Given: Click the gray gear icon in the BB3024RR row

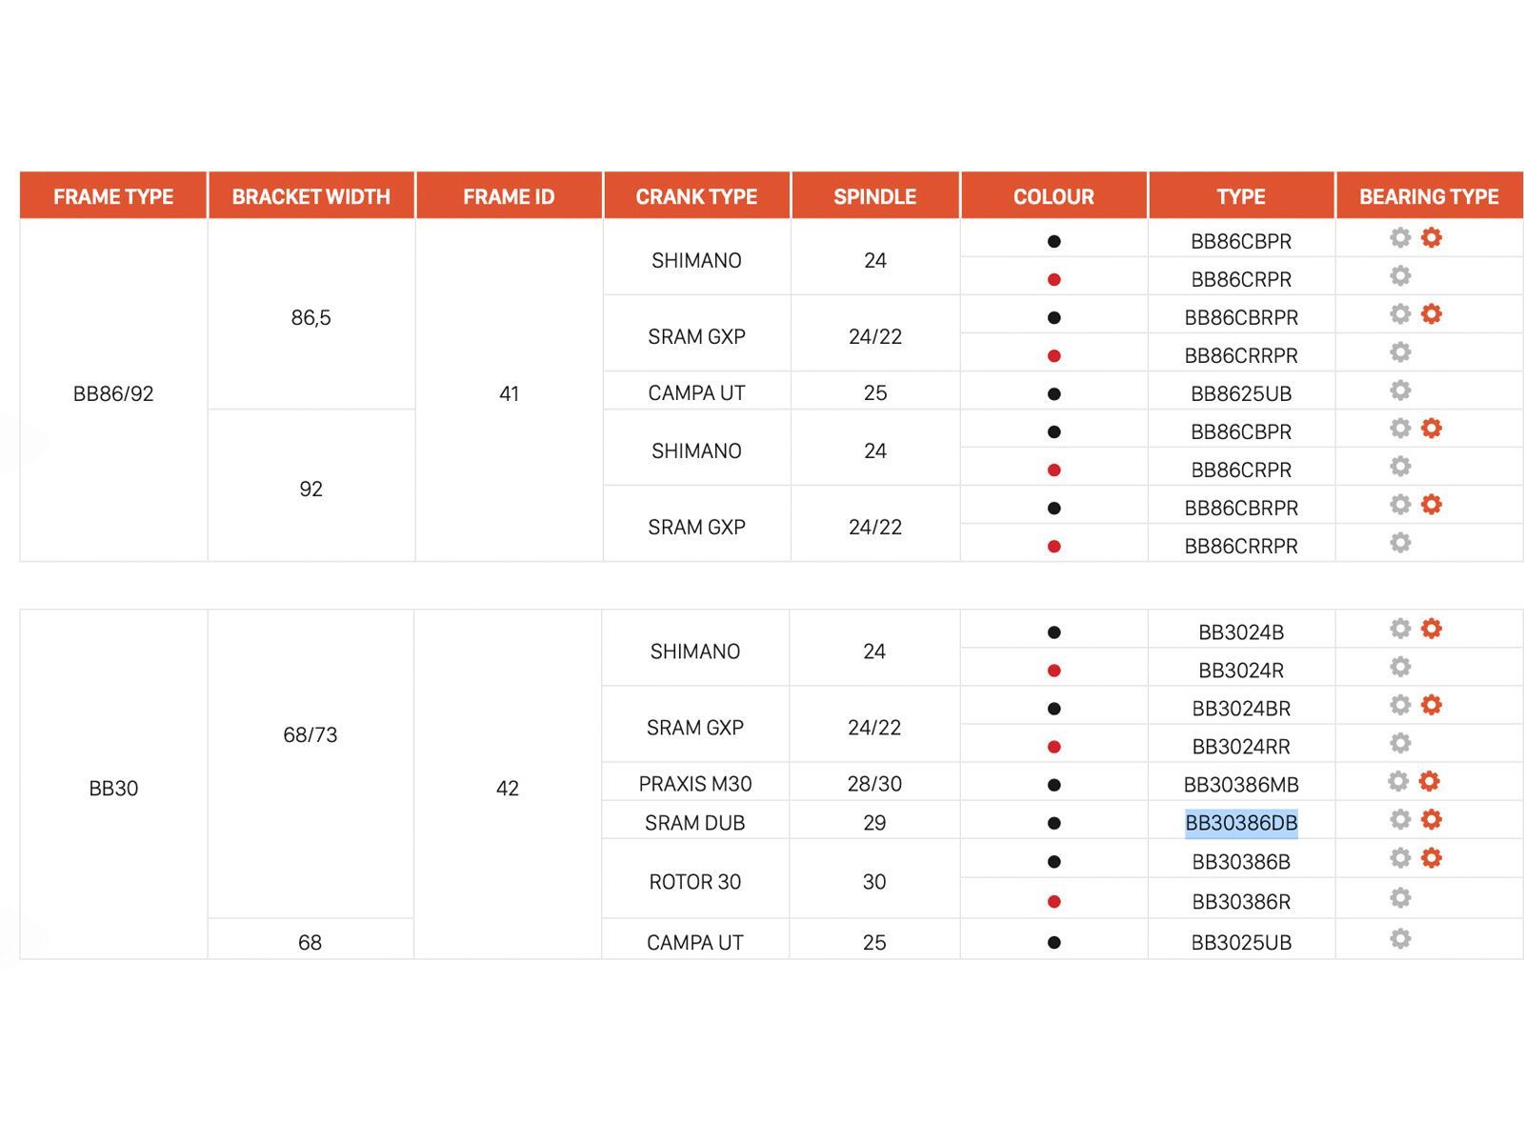Looking at the screenshot, I should [x=1399, y=743].
